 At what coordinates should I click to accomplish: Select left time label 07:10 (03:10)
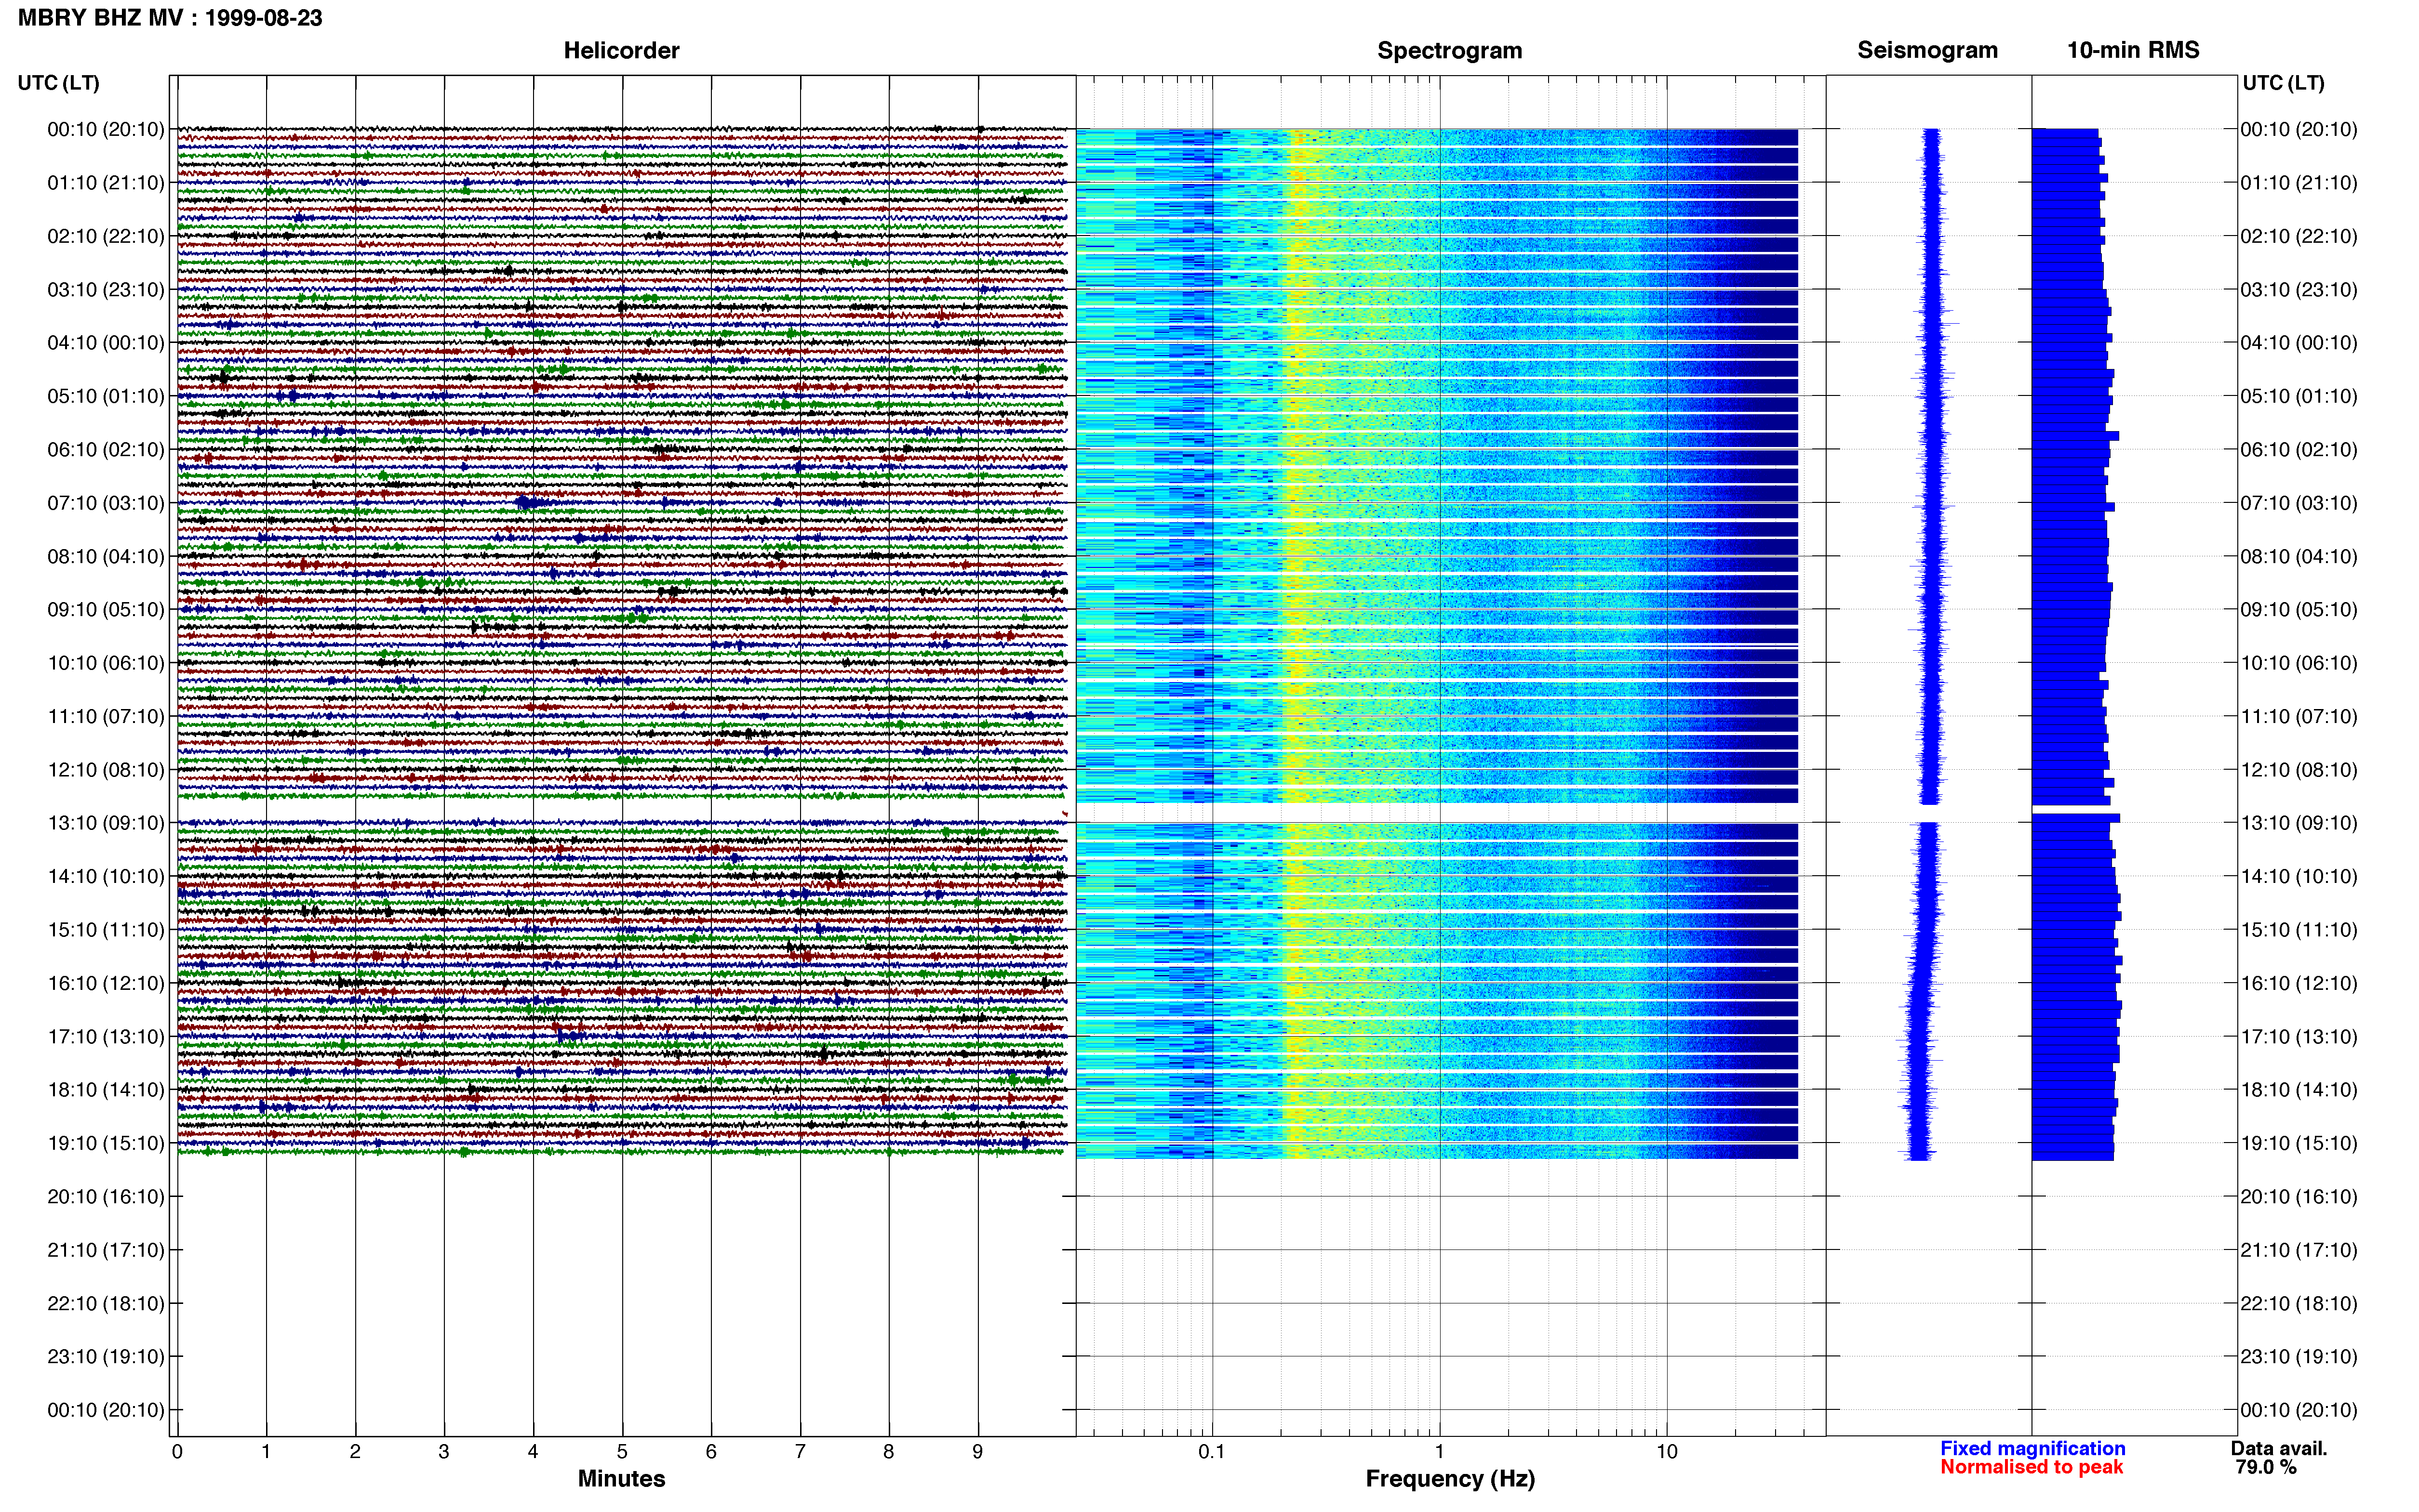[x=106, y=503]
